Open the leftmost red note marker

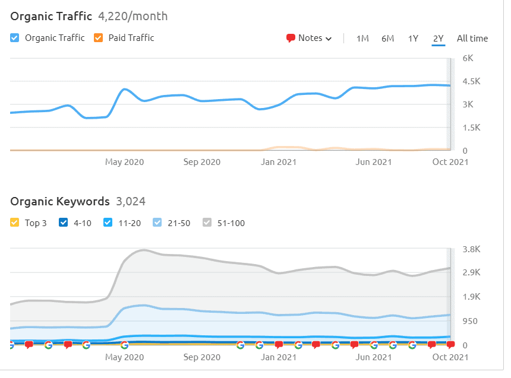[x=29, y=345]
